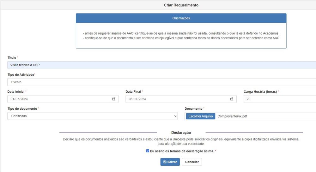
Task: Click the ComprovantePix.pdf file name
Action: point(232,116)
